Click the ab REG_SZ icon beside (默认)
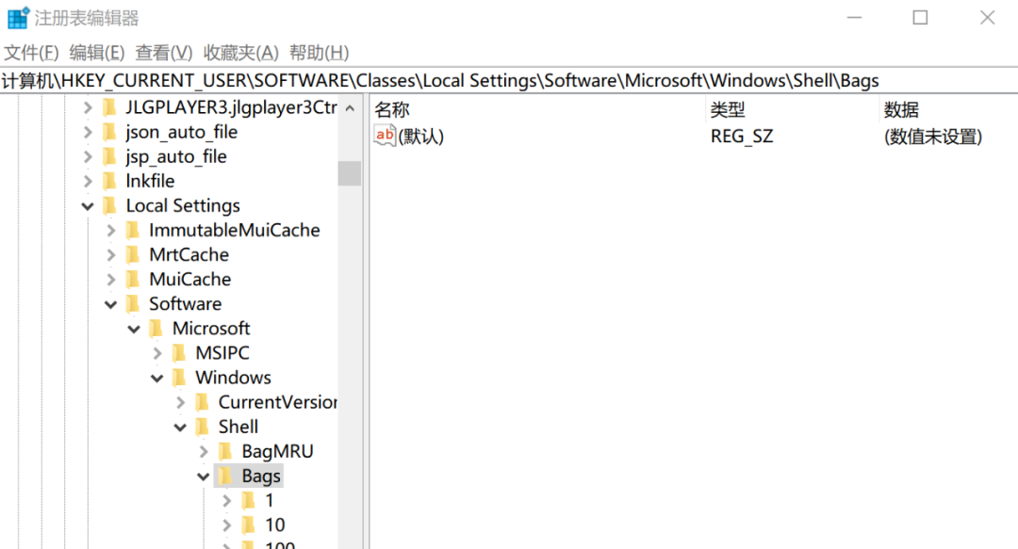This screenshot has width=1018, height=549. point(383,136)
